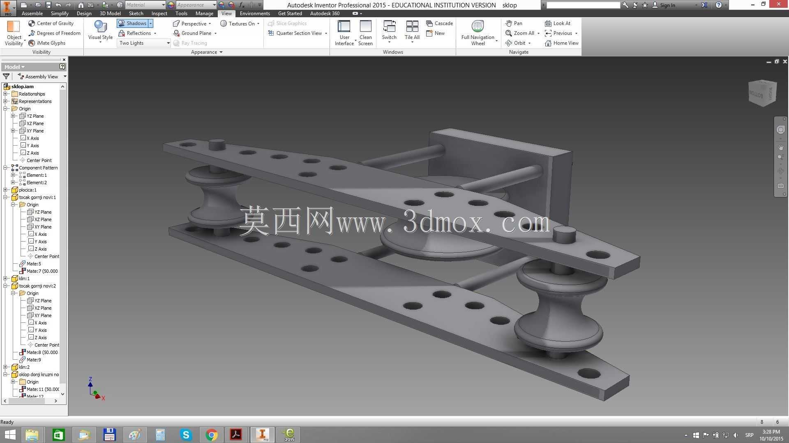The width and height of the screenshot is (789, 443).
Task: Toggle Center of Gravity display
Action: tap(51, 23)
